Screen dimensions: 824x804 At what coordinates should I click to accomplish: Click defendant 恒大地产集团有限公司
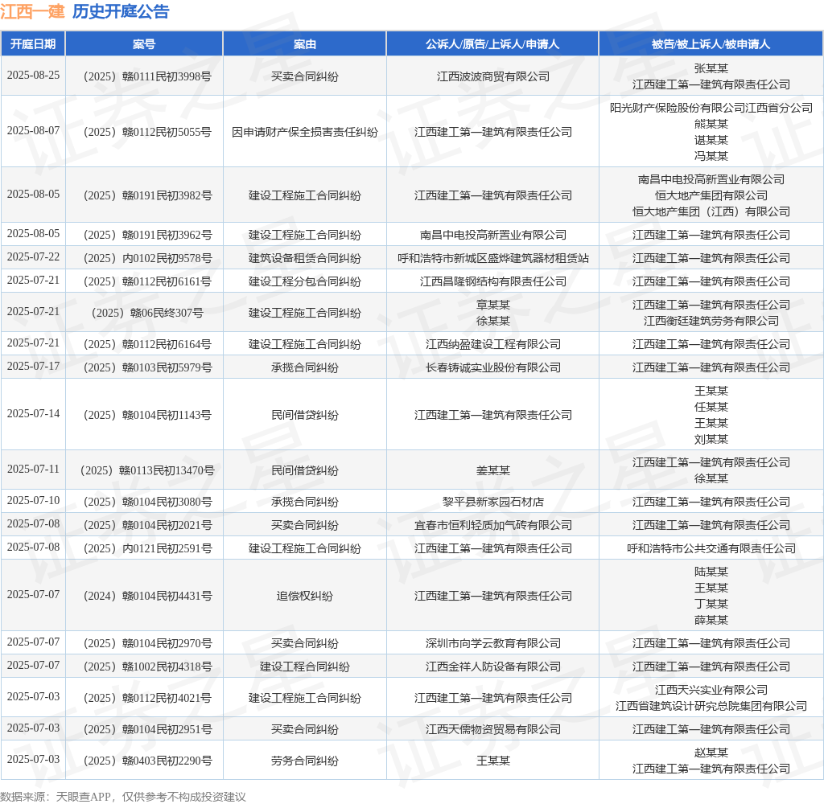tap(711, 195)
